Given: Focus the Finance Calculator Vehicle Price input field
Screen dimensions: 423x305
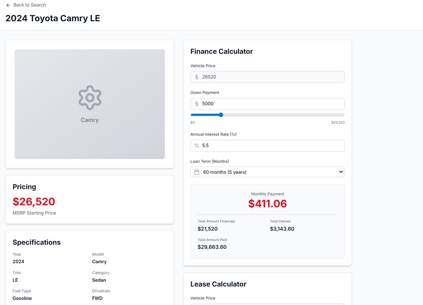Looking at the screenshot, I should (x=267, y=77).
